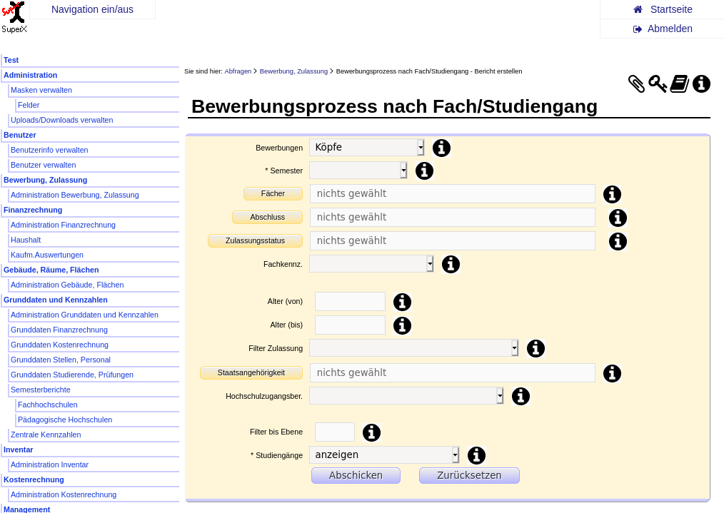Click the info icon next to Fächer
This screenshot has height=513, width=724.
point(612,194)
